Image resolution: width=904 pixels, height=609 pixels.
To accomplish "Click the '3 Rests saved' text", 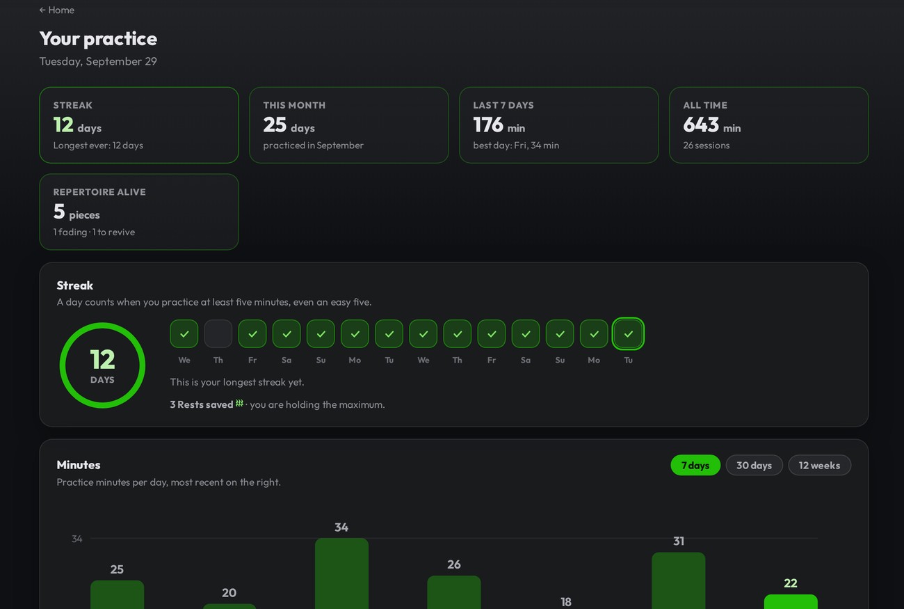I will [x=202, y=404].
